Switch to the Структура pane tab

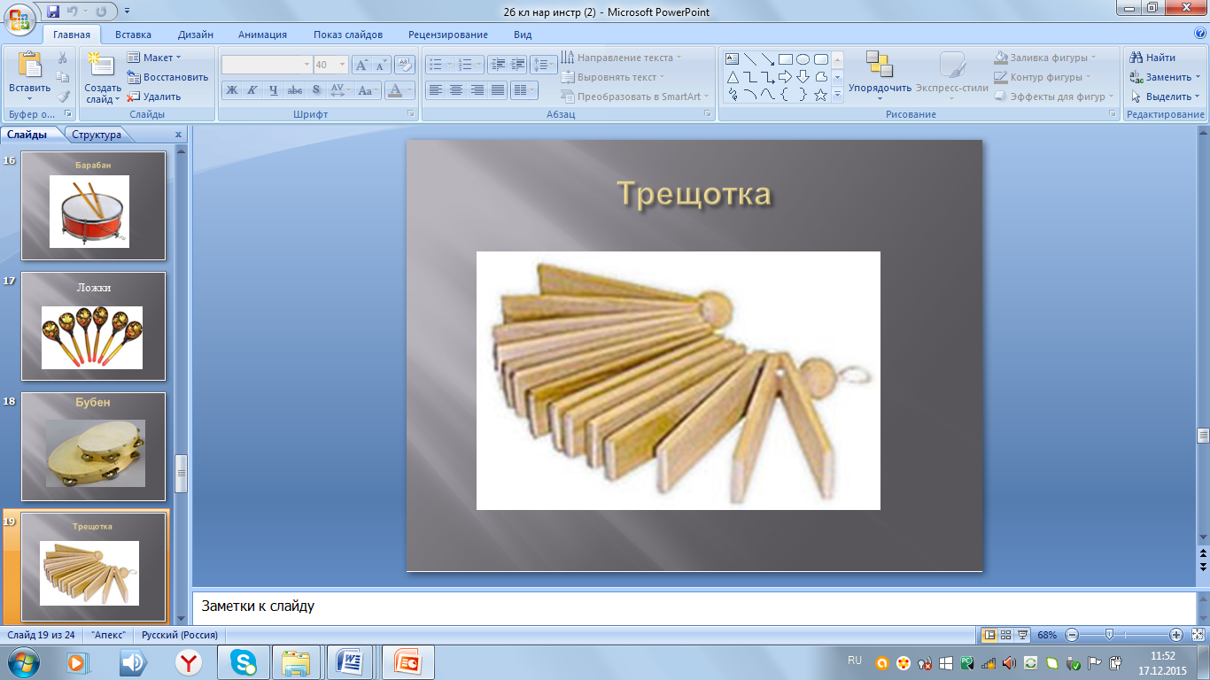pos(97,135)
